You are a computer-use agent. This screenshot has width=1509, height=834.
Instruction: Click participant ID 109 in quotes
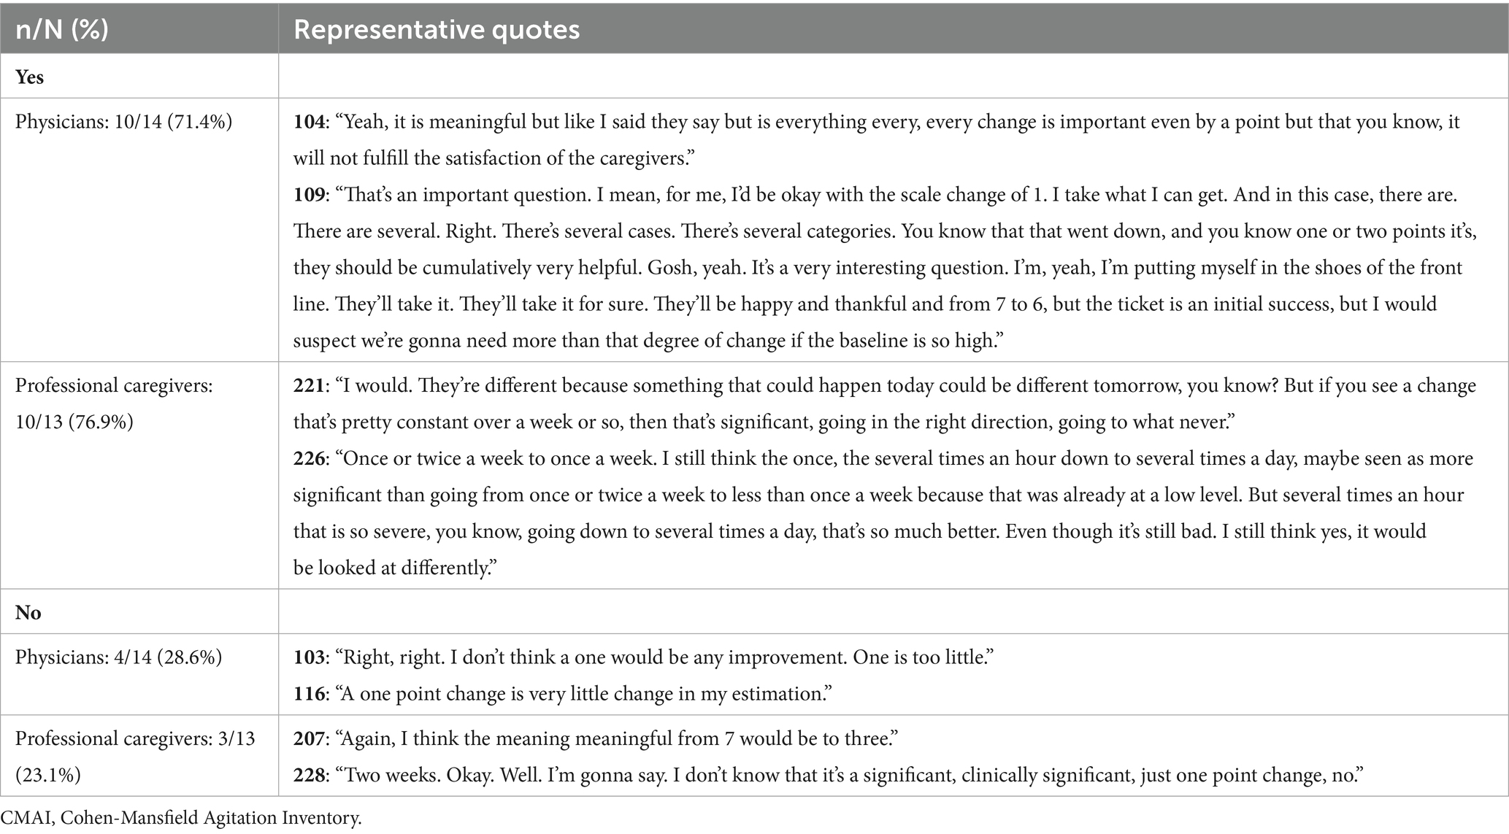click(x=308, y=195)
